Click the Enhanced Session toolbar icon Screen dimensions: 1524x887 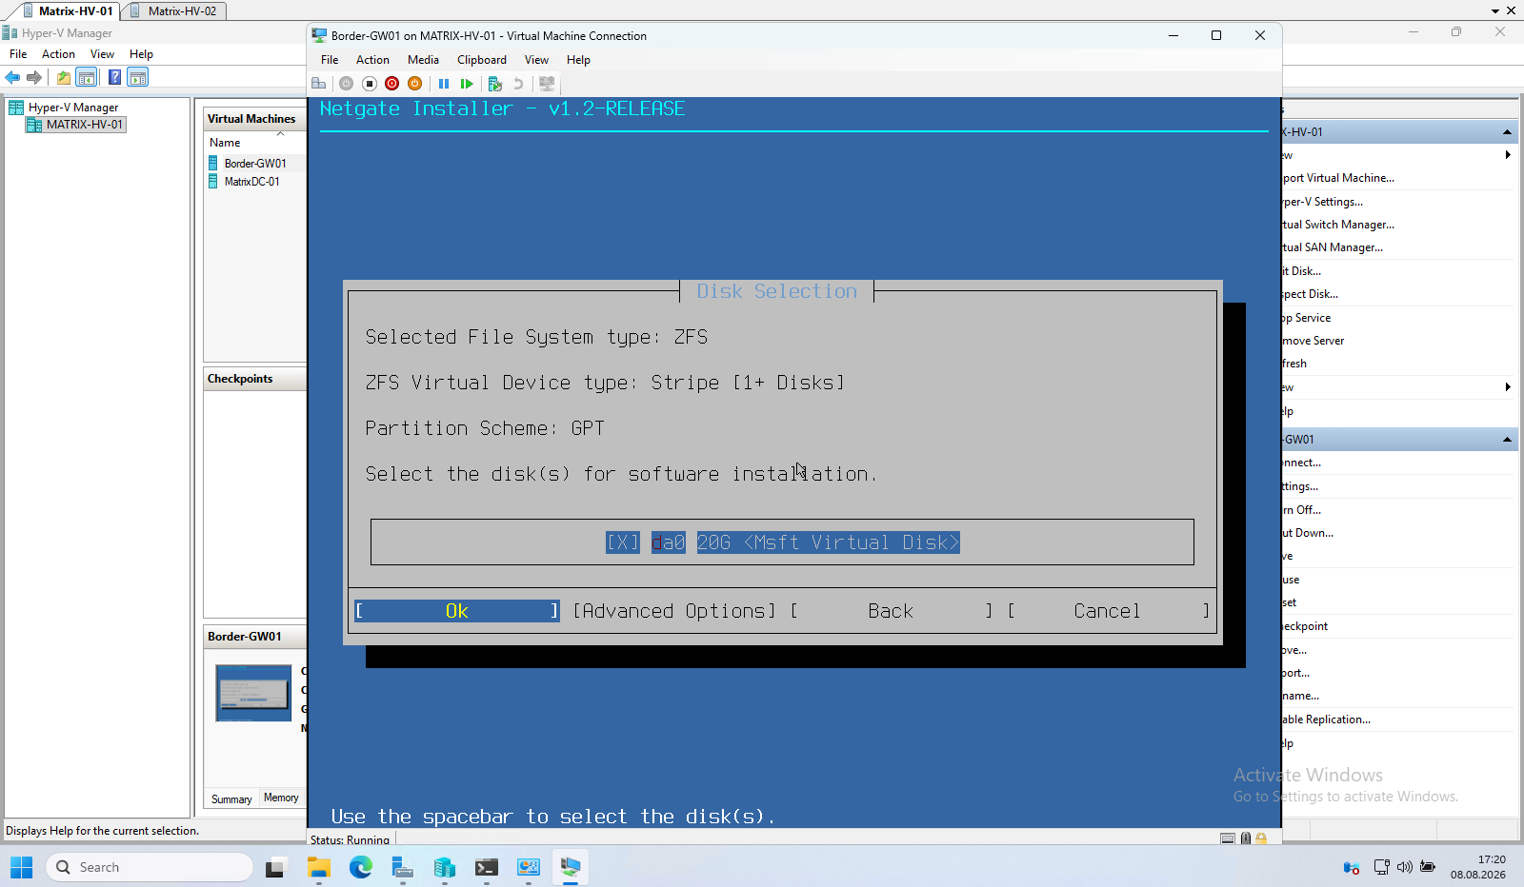(547, 84)
